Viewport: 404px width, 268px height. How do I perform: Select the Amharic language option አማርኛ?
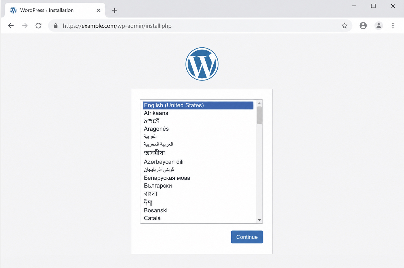click(x=198, y=121)
